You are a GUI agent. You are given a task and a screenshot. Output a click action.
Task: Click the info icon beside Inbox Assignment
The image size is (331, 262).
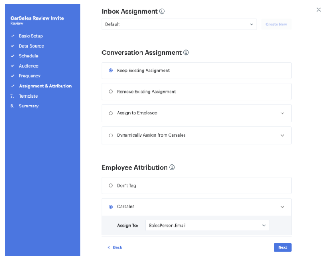[162, 11]
